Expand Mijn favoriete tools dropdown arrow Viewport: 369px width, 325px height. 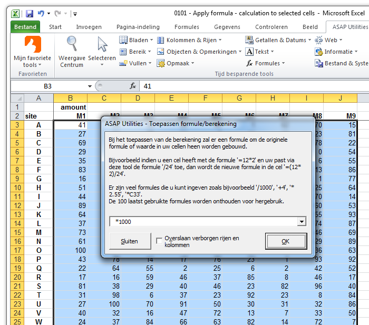coord(40,65)
